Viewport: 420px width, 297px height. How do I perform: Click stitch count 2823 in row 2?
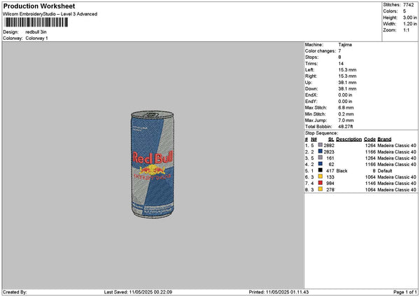[329, 152]
